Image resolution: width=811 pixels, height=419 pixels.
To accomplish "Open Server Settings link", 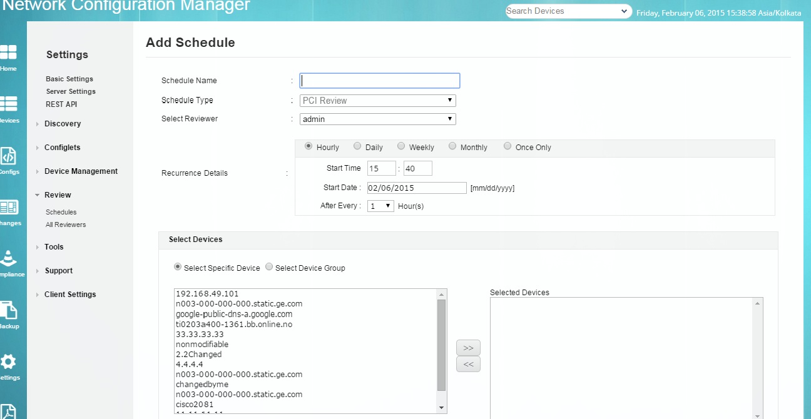I will [71, 91].
